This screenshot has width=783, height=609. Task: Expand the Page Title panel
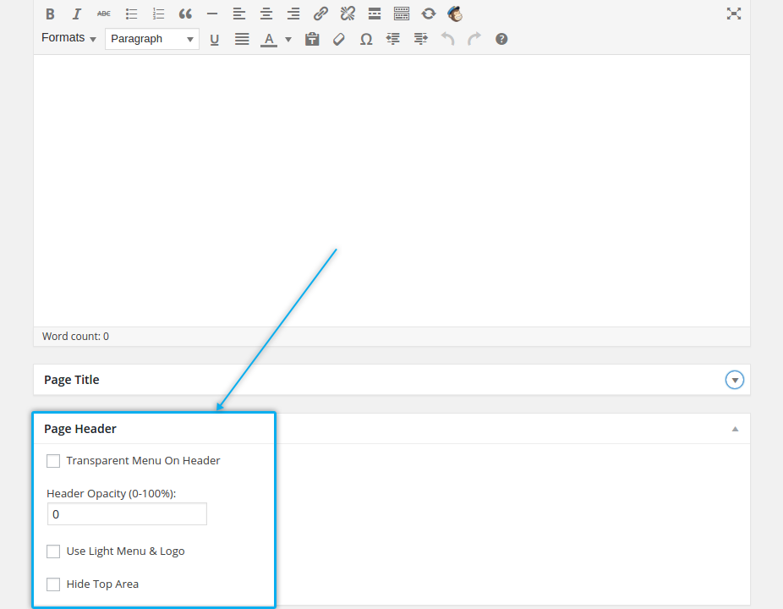click(x=735, y=381)
